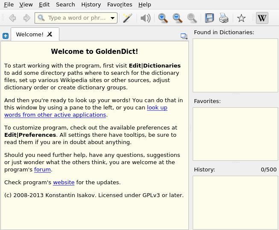
Task: Follow the look up words from other applications link
Action: 55,115
